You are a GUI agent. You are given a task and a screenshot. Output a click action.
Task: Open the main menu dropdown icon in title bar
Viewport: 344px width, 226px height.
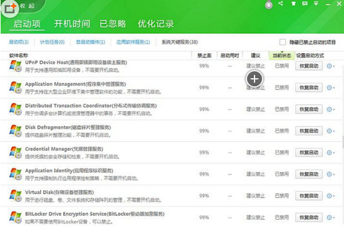tap(316, 4)
